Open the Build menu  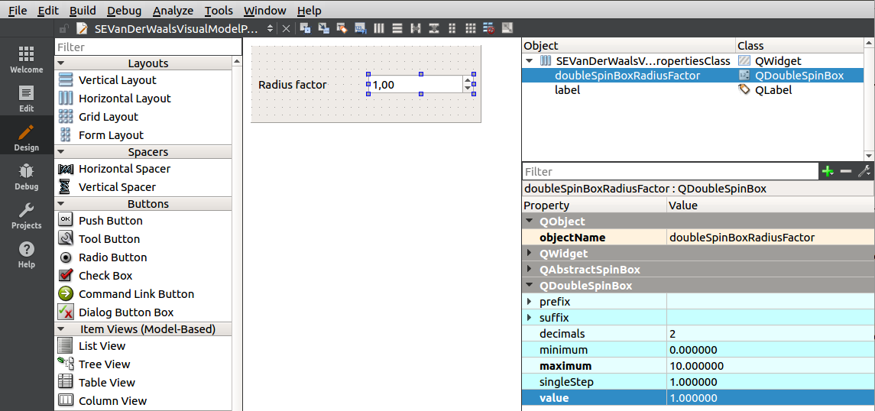click(83, 11)
